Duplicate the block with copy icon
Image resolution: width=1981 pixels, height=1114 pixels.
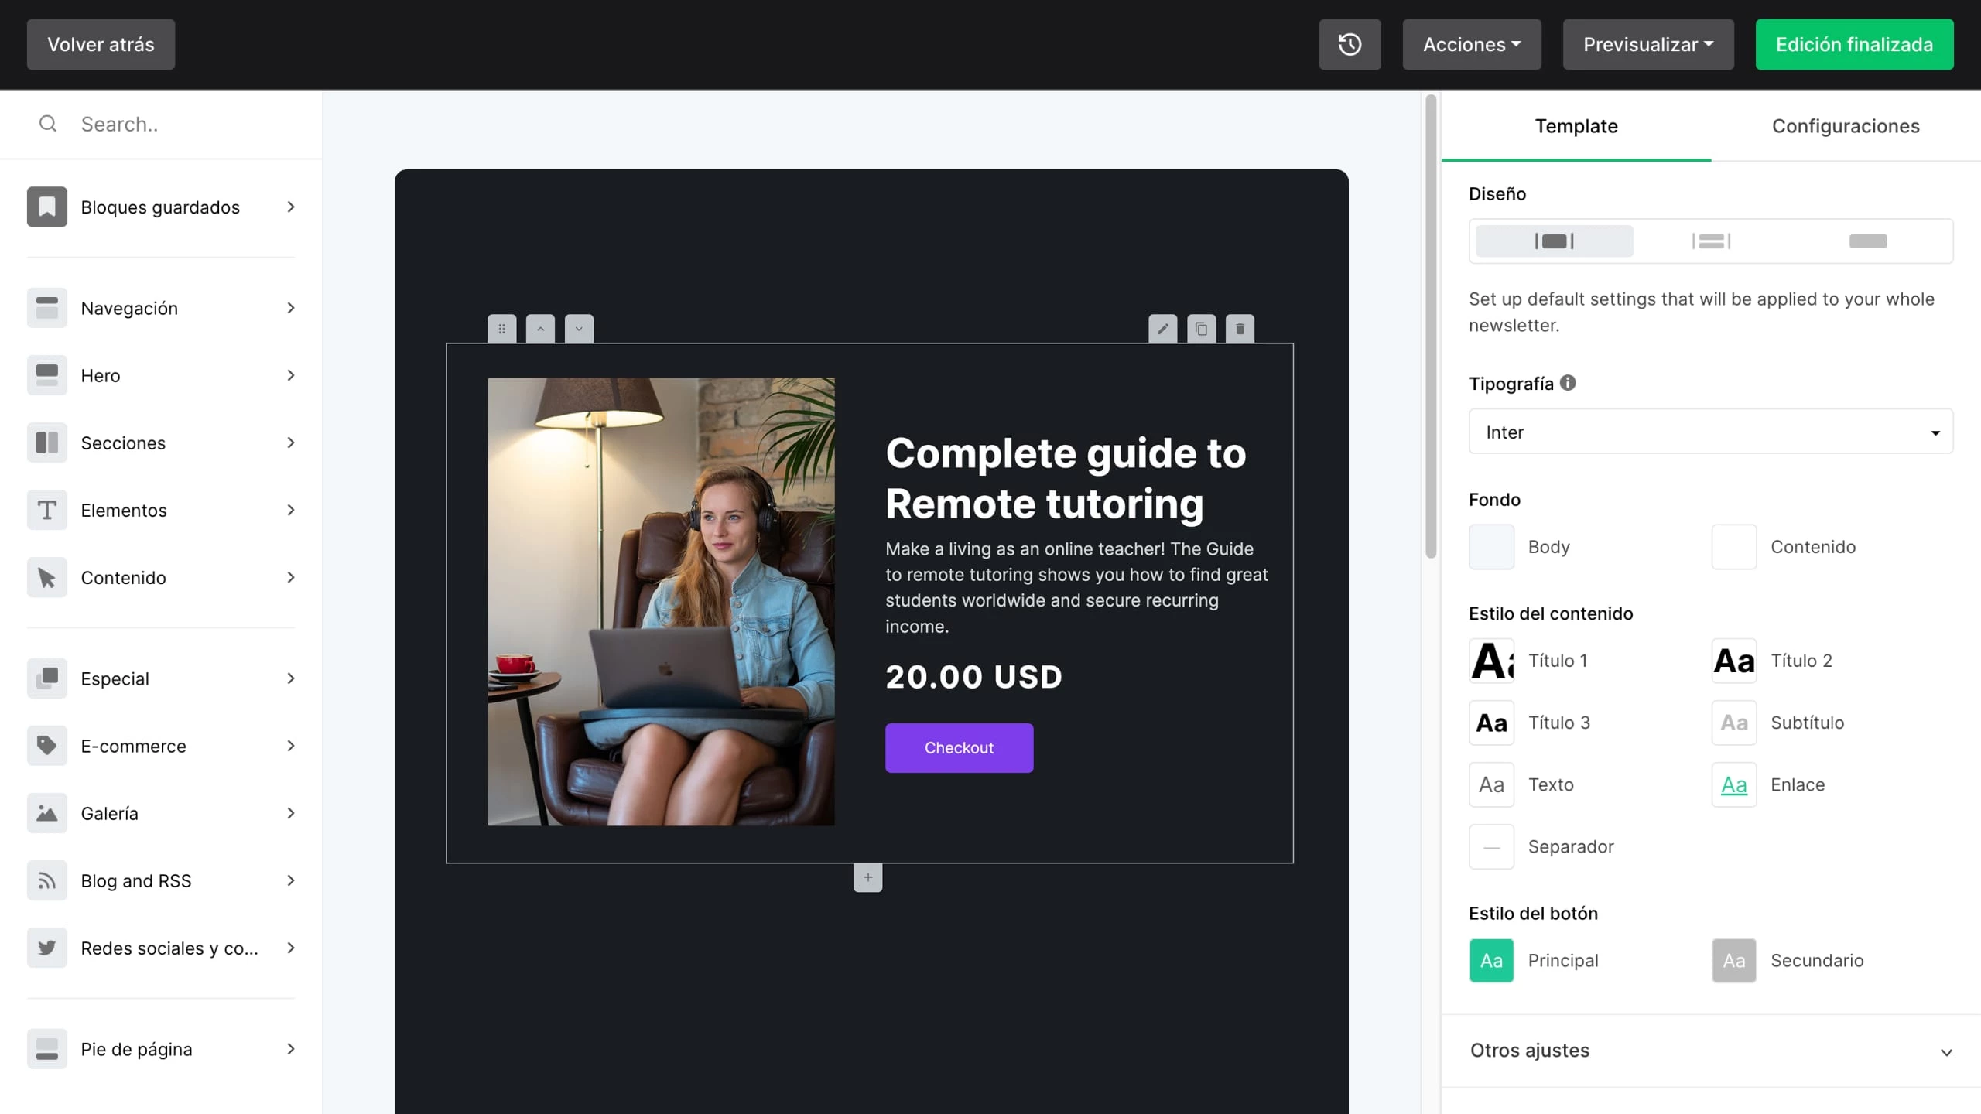(1201, 329)
